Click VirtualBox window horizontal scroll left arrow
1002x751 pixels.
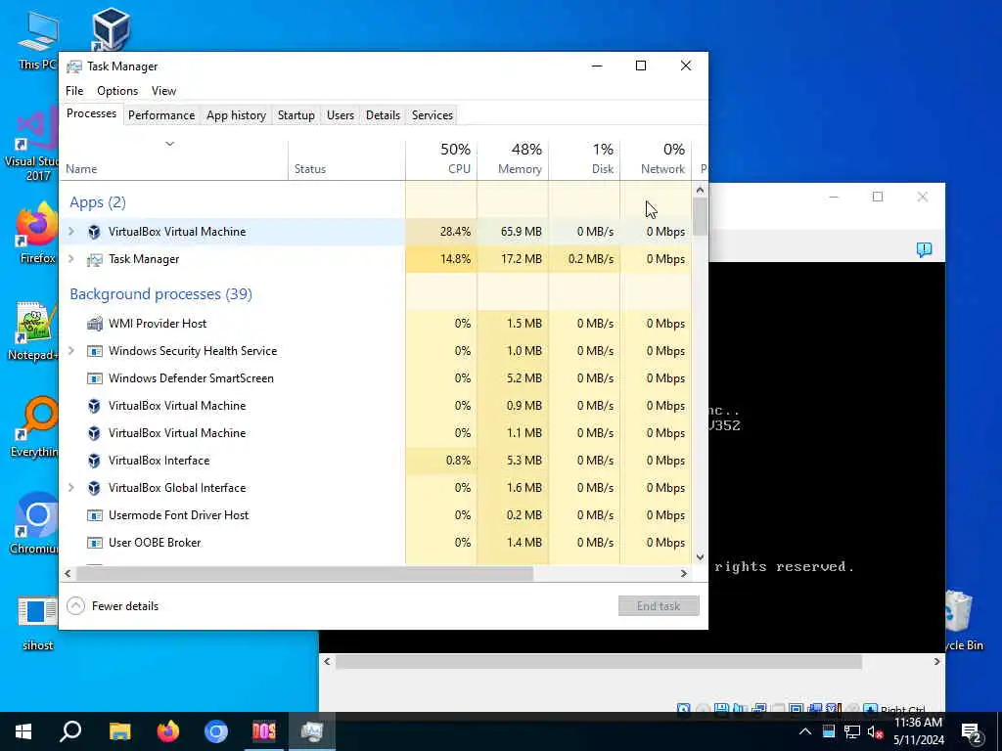(327, 662)
